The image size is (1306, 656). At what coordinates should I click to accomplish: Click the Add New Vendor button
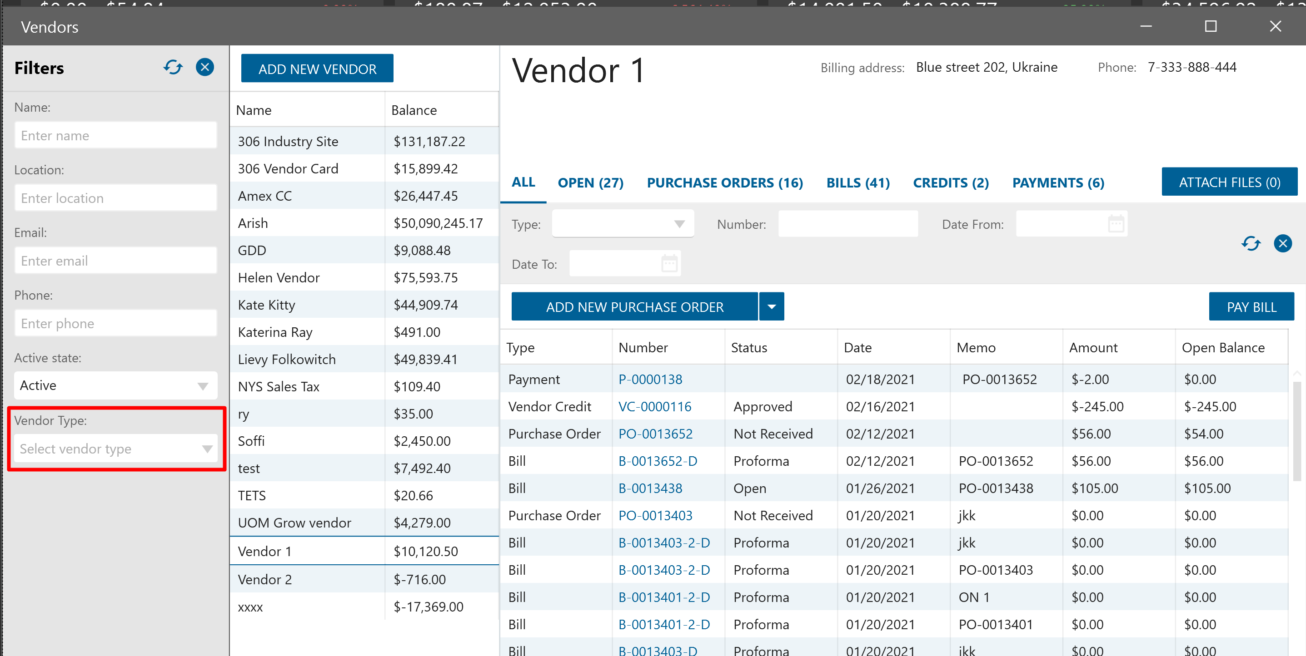tap(317, 69)
